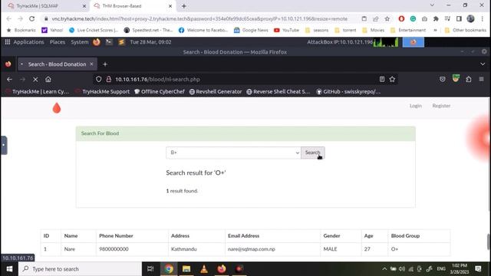Open Firefox tracking protection shield
Viewport: 491px width, 276px height.
coord(99,80)
